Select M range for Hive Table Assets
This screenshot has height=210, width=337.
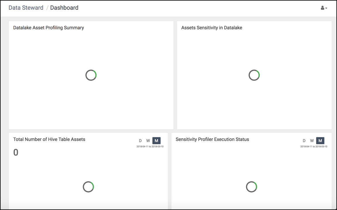[x=157, y=141]
